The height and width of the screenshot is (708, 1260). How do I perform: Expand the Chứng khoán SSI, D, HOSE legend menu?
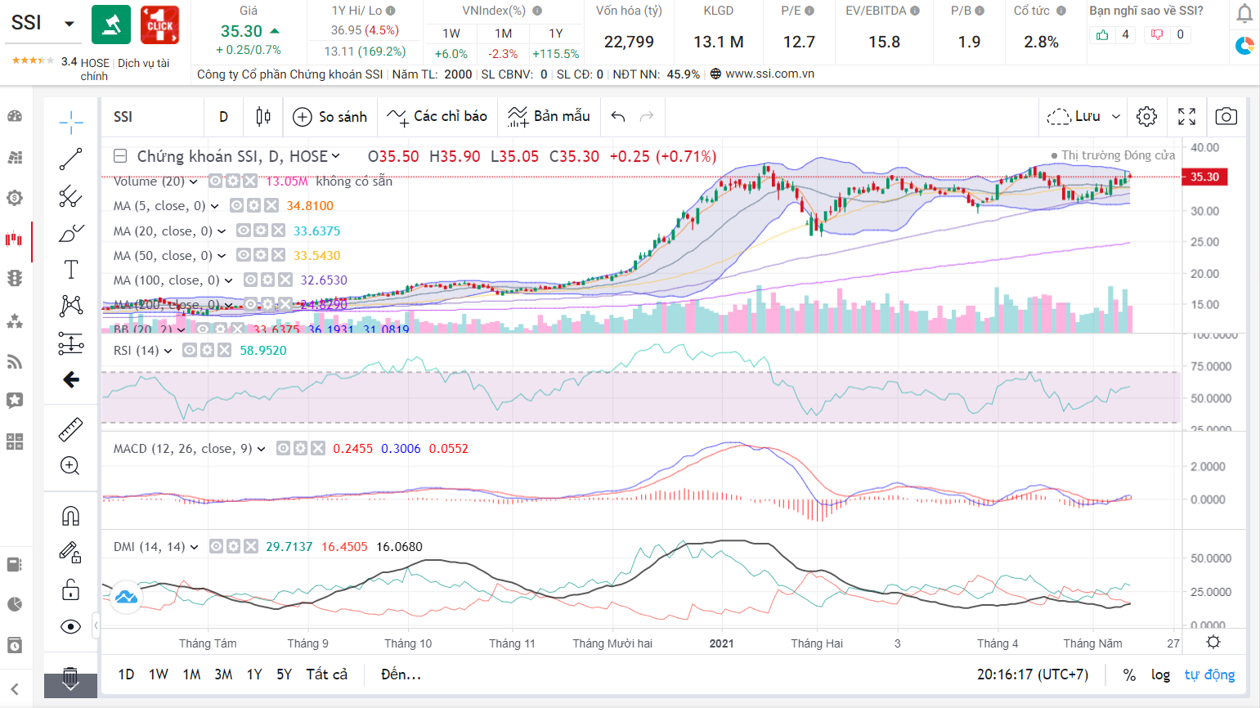coord(335,156)
